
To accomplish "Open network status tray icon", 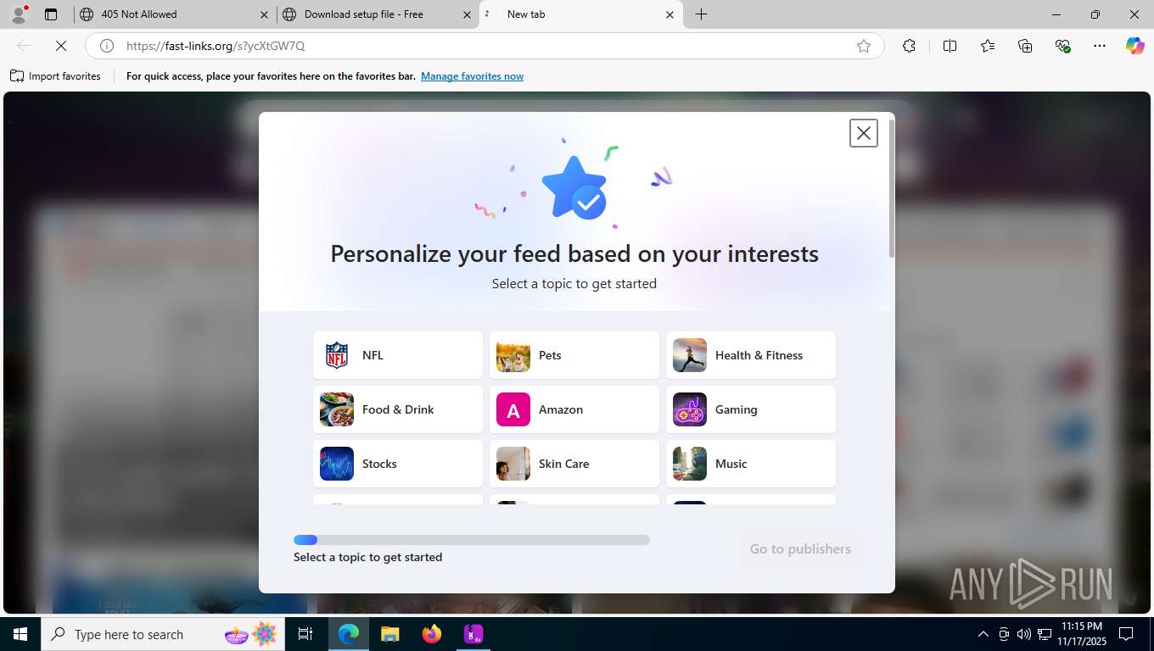I will pos(1045,634).
